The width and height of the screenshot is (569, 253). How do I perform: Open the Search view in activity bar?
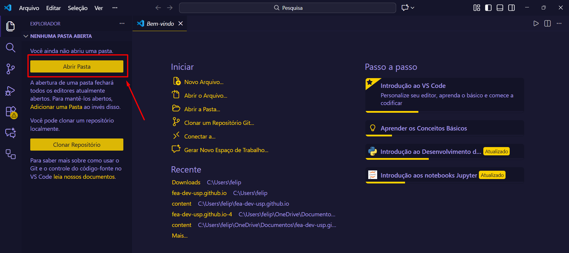[11, 47]
